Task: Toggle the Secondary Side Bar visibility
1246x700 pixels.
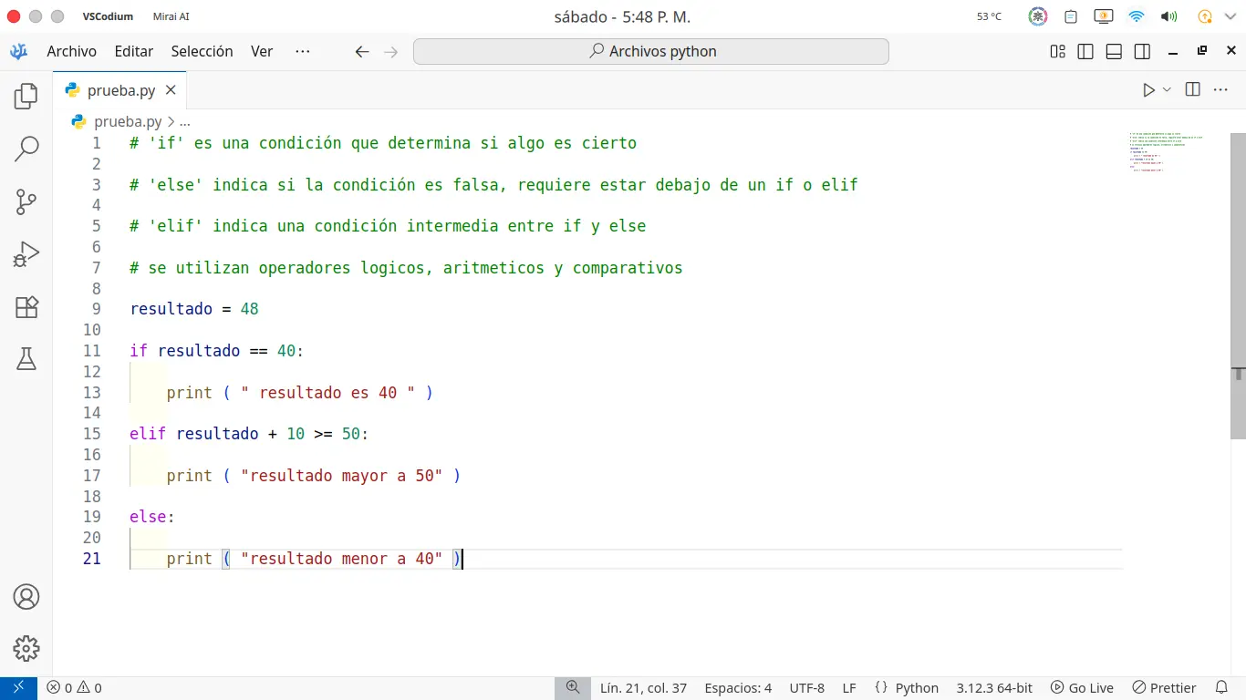Action: click(x=1142, y=52)
